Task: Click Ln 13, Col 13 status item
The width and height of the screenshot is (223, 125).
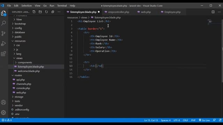Action: click(x=151, y=120)
